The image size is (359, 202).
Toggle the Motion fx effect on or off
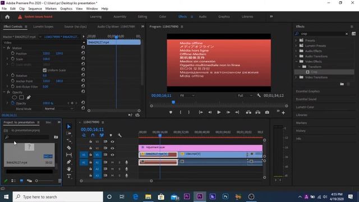tap(8, 48)
